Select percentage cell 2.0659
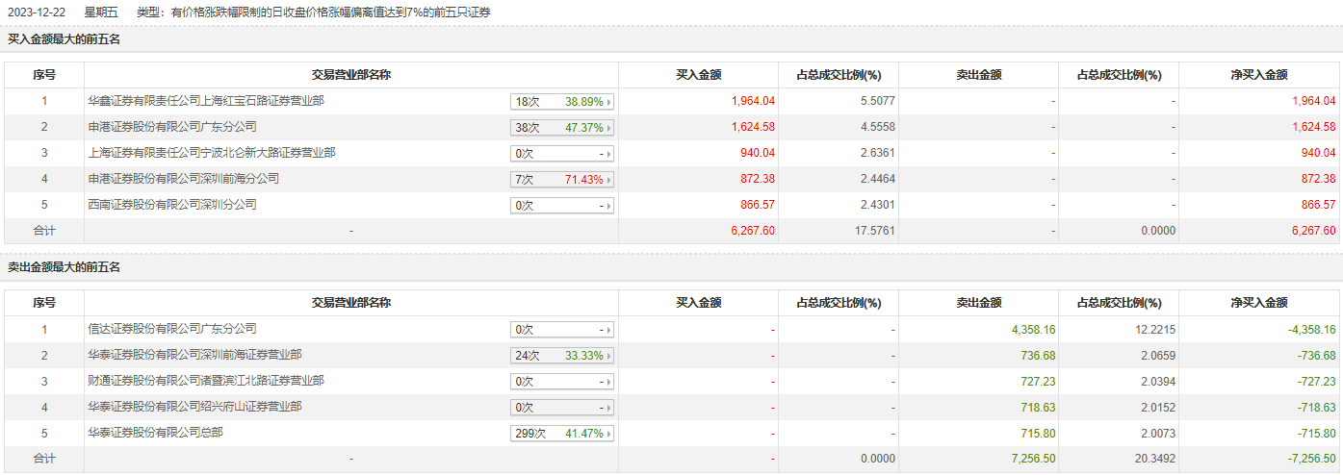1343x475 pixels. coord(1156,354)
